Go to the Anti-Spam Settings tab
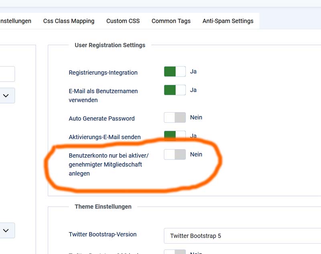The image size is (321, 254). pos(228,21)
